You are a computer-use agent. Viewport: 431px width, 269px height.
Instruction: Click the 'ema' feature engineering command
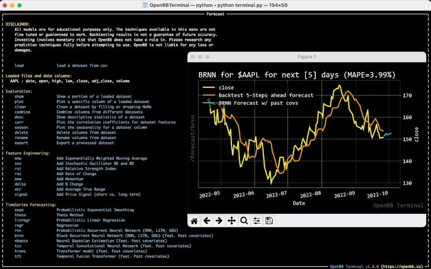18,158
